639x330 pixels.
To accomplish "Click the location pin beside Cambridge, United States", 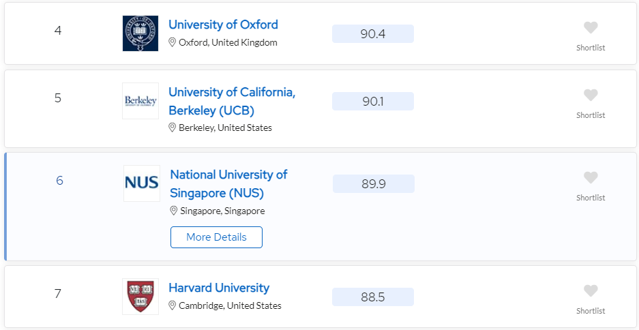I will point(173,305).
